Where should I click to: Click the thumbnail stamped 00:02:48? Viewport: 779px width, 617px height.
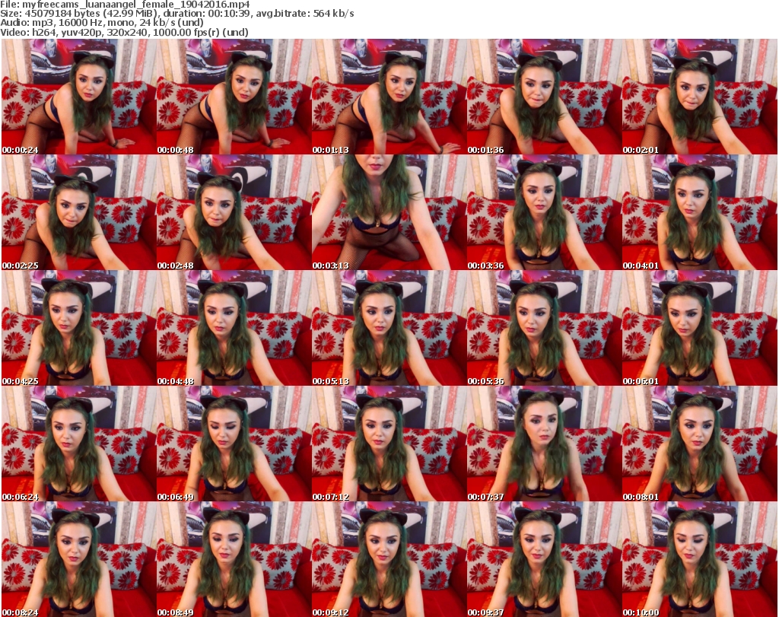pyautogui.click(x=234, y=212)
